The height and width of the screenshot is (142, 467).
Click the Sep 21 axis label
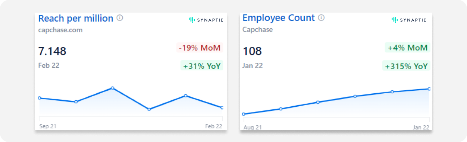pyautogui.click(x=48, y=126)
